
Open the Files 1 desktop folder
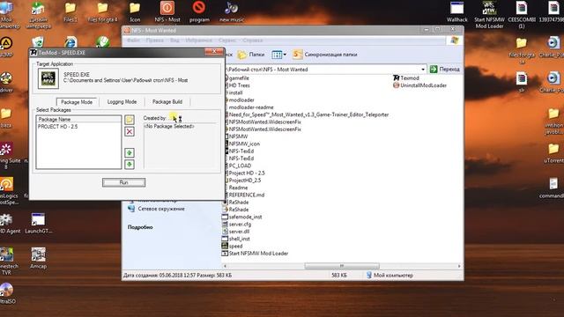(x=70, y=11)
